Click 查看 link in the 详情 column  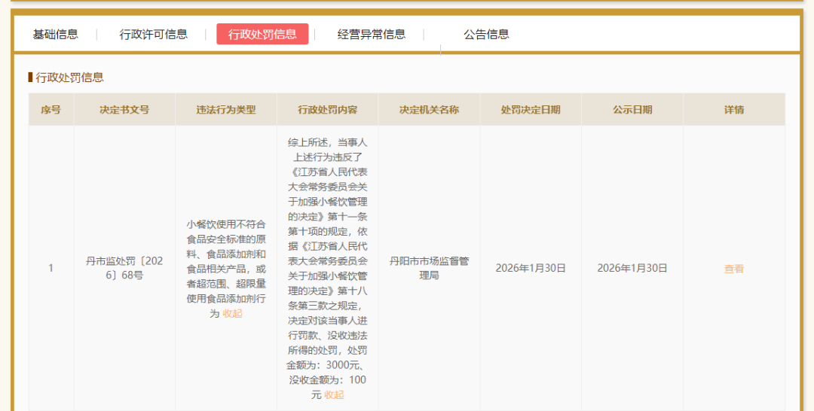[x=733, y=269]
